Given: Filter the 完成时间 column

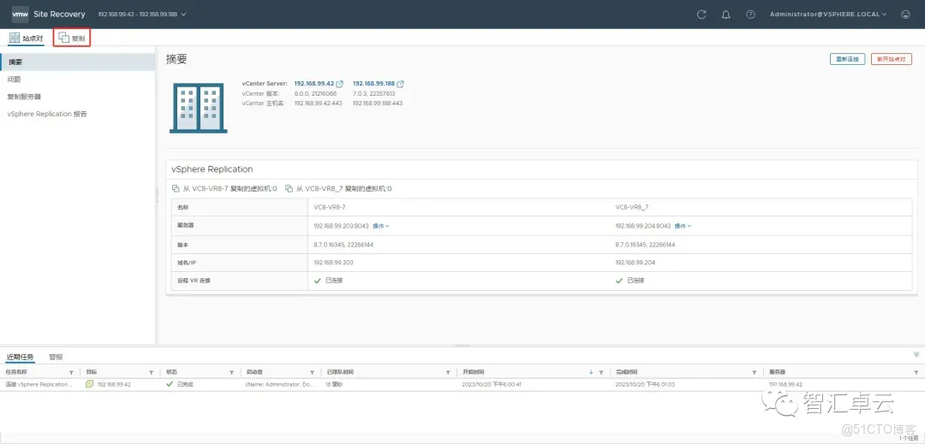Looking at the screenshot, I should tap(754, 373).
